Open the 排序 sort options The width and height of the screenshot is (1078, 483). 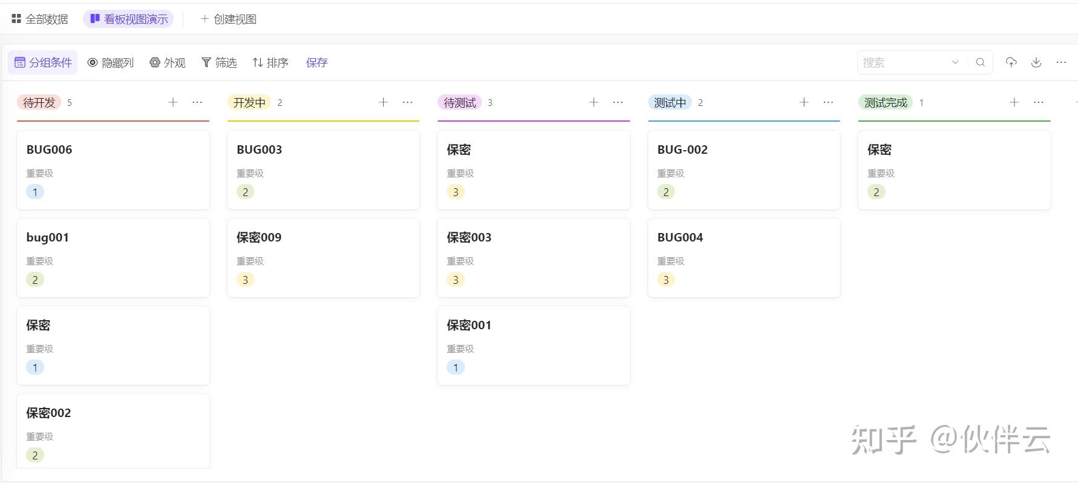point(271,62)
